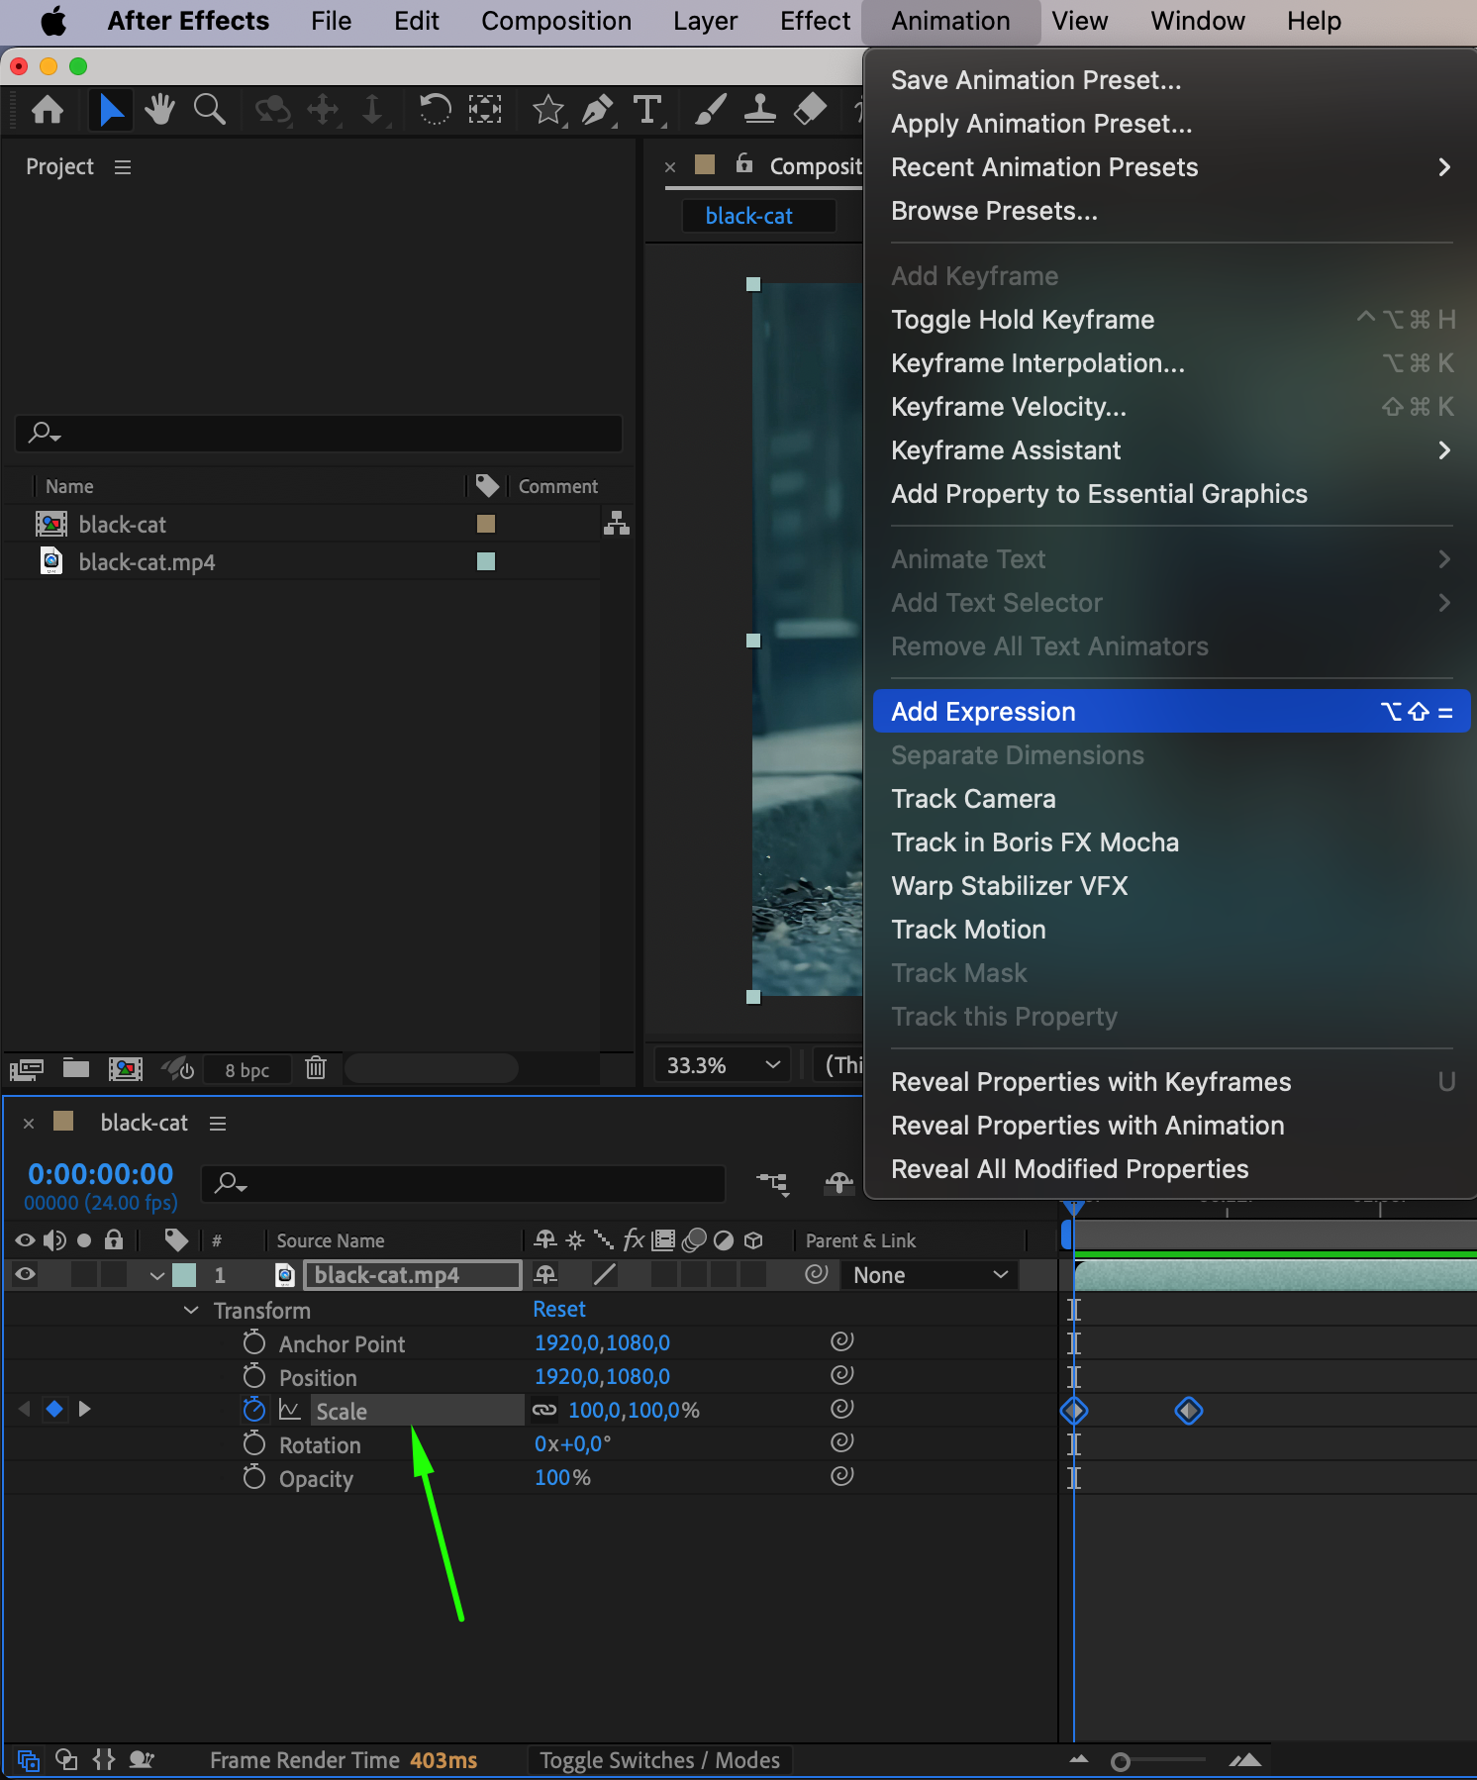Click the Interpret Footage icon in Project panel
This screenshot has height=1780, width=1477.
pos(27,1068)
